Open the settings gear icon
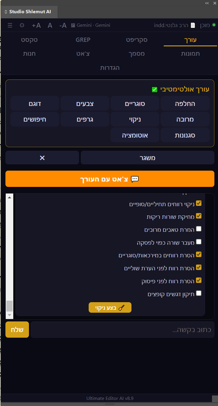The image size is (218, 406). (22, 25)
